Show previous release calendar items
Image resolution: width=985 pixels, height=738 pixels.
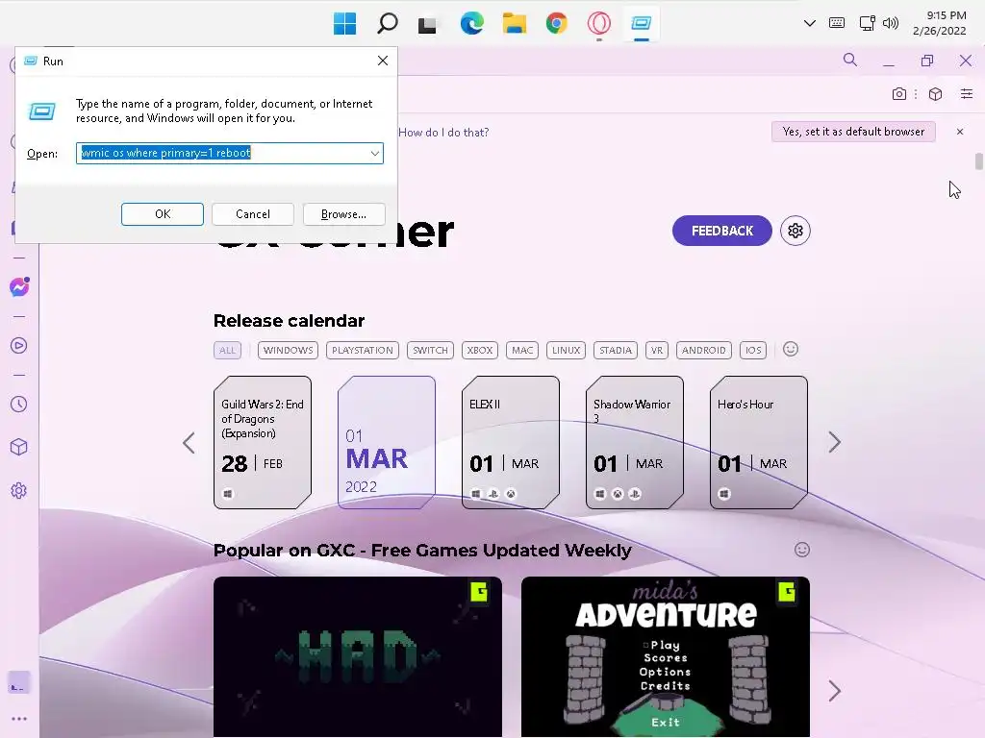(189, 443)
